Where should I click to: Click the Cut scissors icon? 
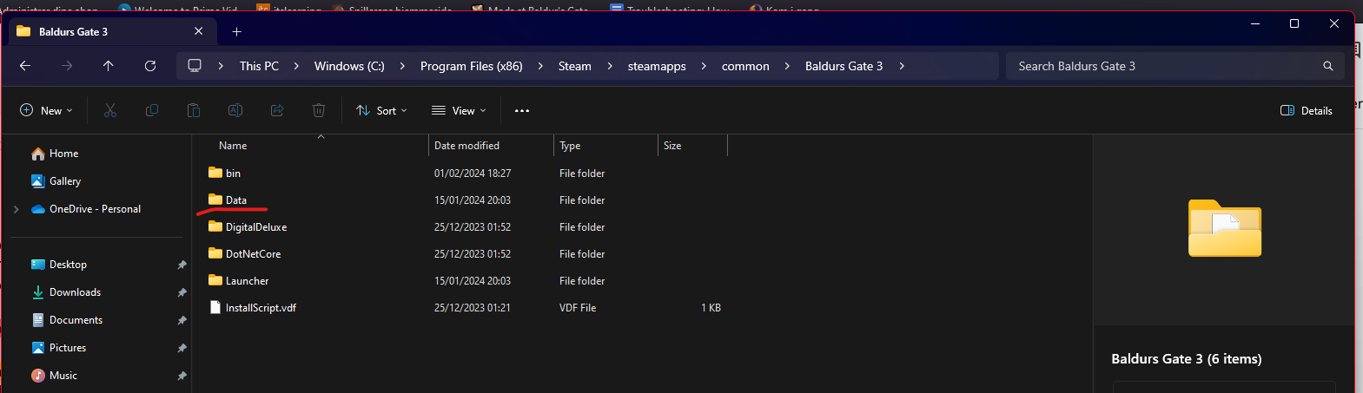[x=110, y=110]
